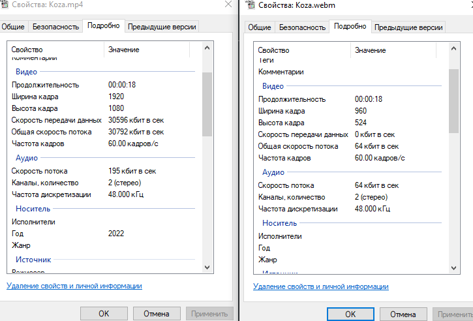Select the Общие tab in Koza.webm window
473x321 pixels.
(260, 27)
